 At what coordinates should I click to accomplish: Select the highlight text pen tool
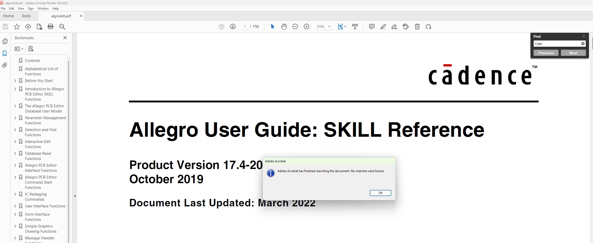tap(383, 27)
